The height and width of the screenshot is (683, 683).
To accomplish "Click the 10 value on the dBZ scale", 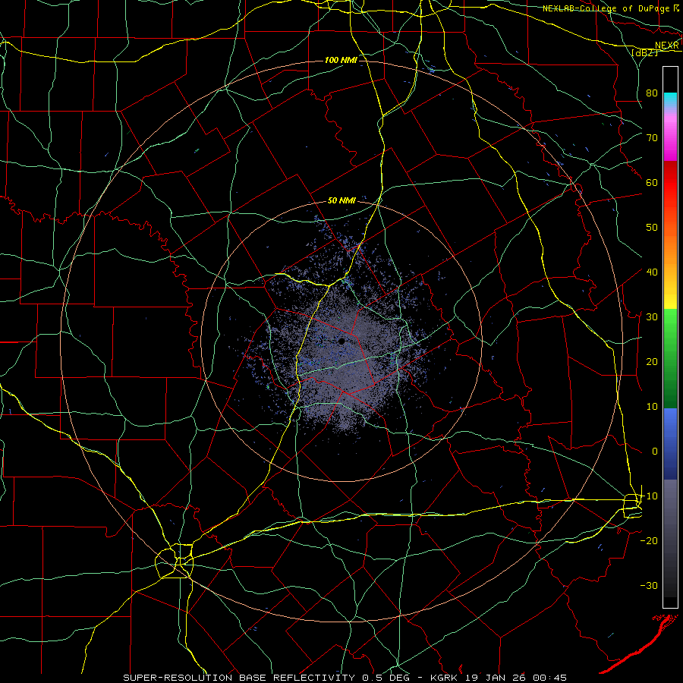I will (x=652, y=407).
